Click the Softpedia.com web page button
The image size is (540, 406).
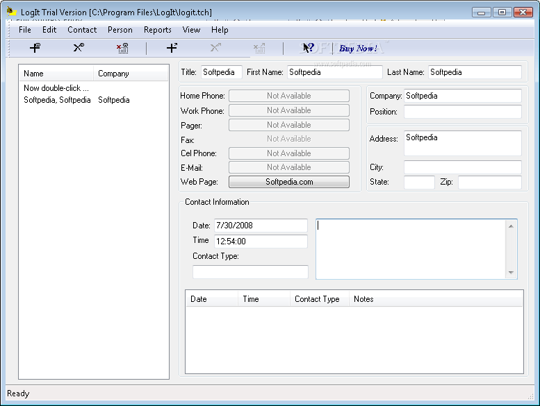(x=289, y=182)
